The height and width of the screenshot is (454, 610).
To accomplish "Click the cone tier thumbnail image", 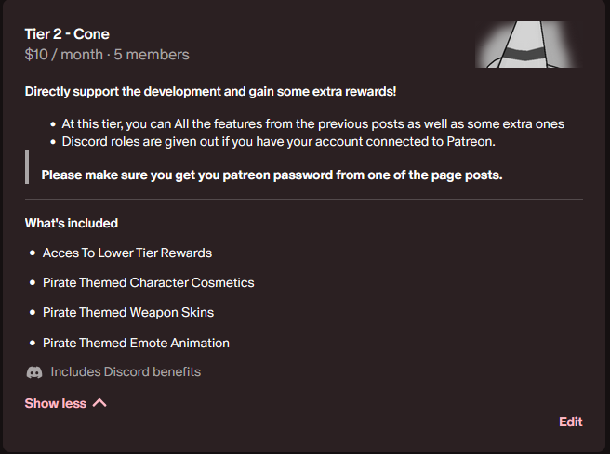I will [x=529, y=45].
